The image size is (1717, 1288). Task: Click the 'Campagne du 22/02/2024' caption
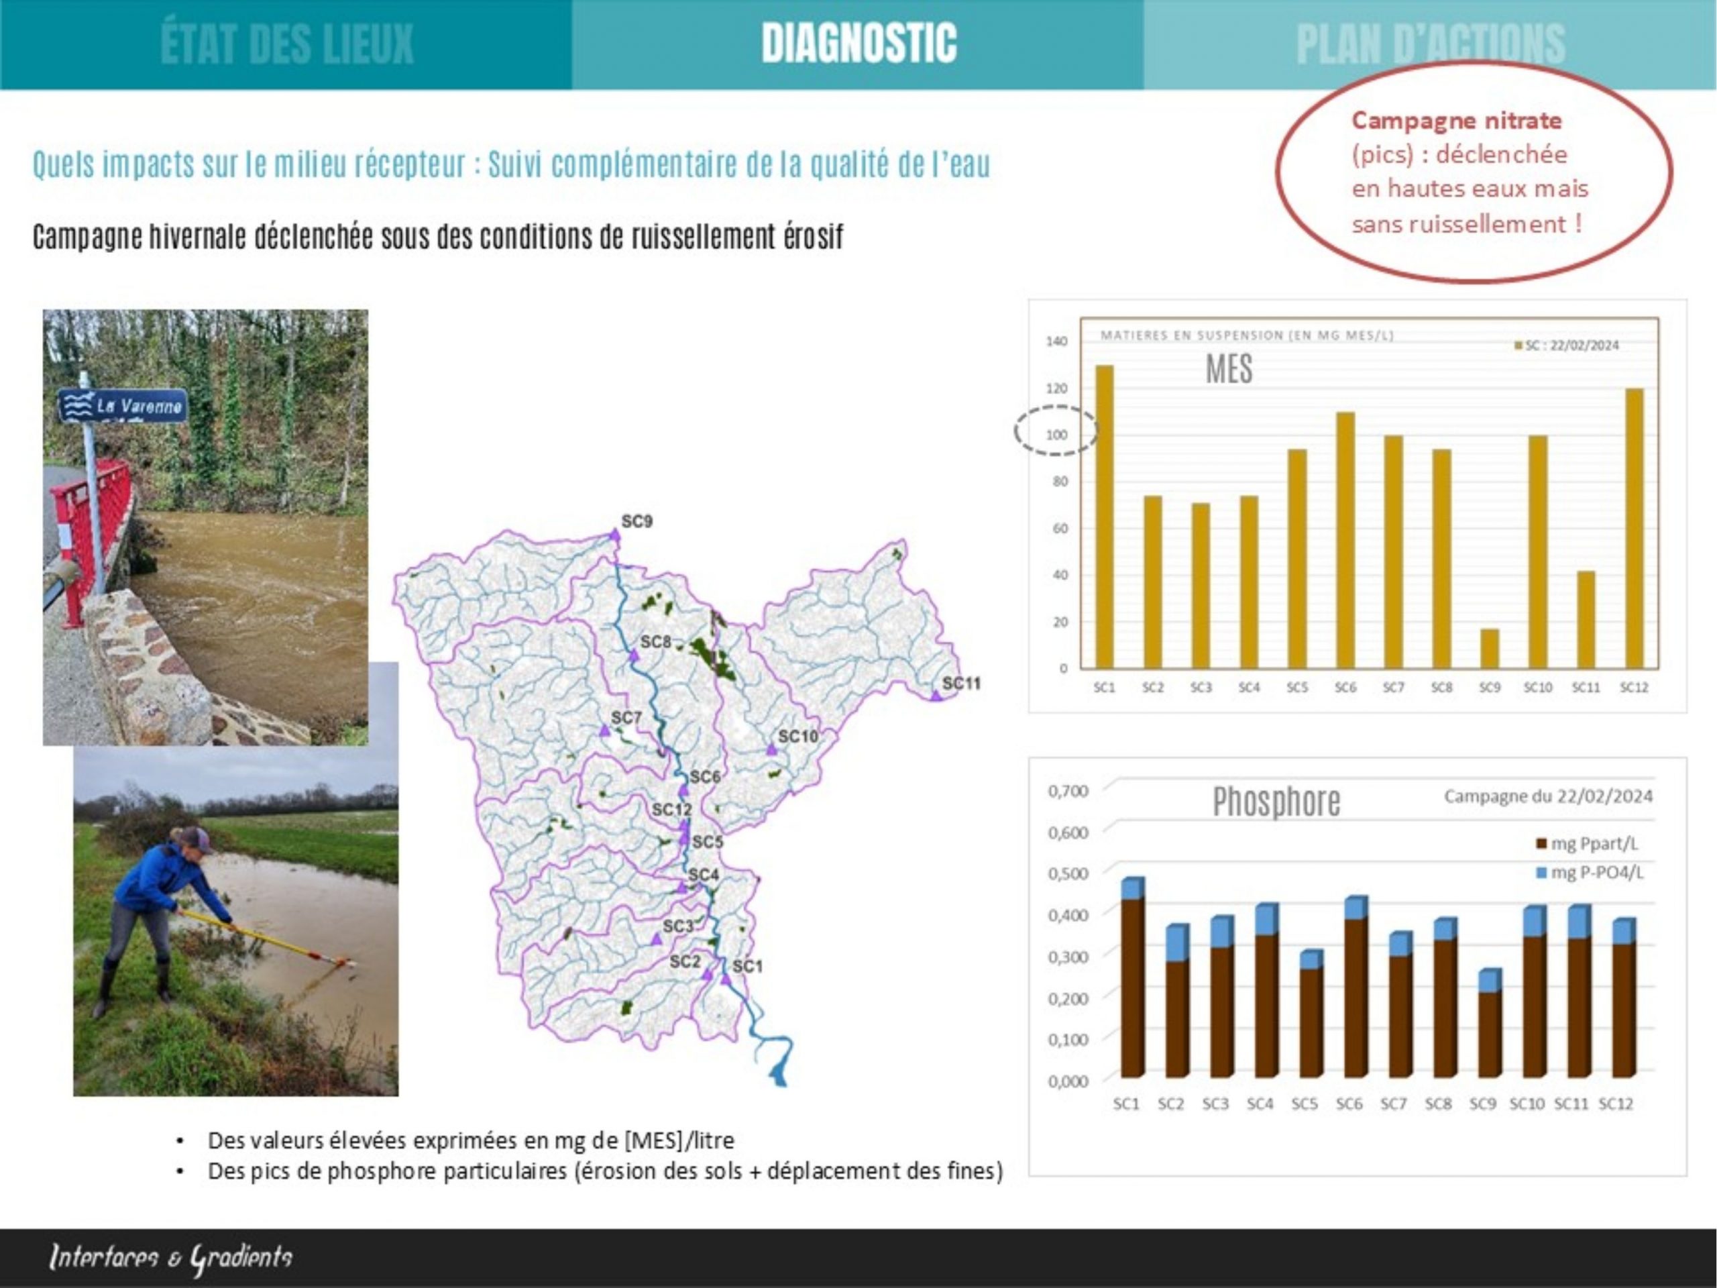pos(1548,796)
